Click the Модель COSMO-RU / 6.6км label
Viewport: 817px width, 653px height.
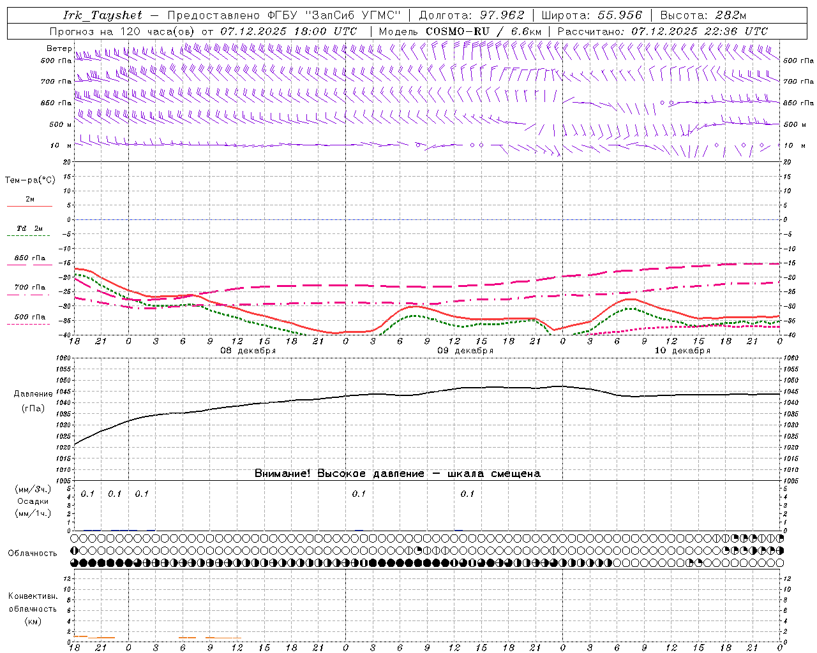click(x=460, y=31)
